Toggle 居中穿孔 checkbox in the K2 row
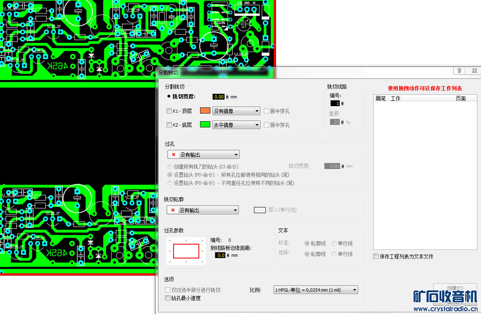This screenshot has width=481, height=314. pyautogui.click(x=266, y=125)
